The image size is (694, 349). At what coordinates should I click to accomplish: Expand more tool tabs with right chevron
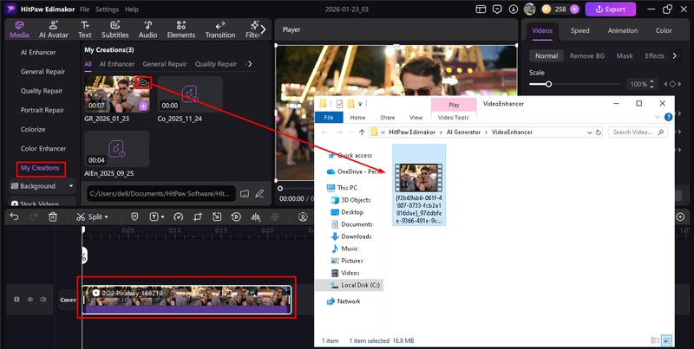[264, 29]
